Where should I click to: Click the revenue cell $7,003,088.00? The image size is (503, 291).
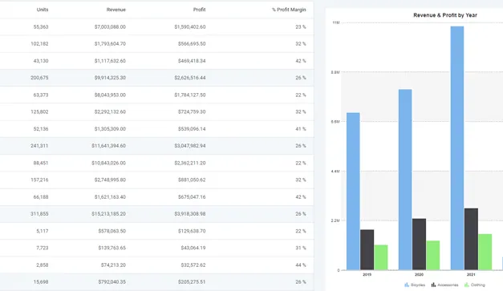(x=110, y=27)
